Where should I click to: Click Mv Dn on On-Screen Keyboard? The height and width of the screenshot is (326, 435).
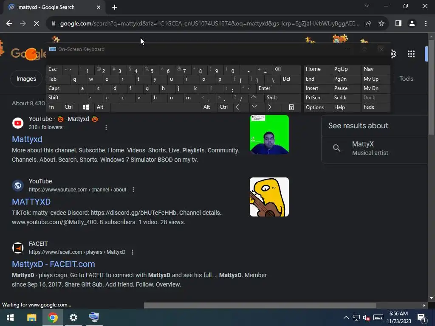376,88
